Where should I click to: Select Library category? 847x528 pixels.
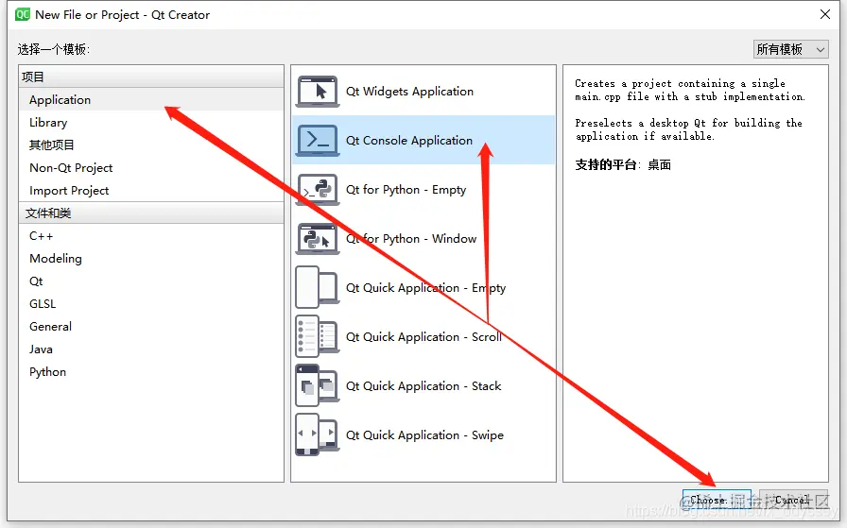pos(151,123)
